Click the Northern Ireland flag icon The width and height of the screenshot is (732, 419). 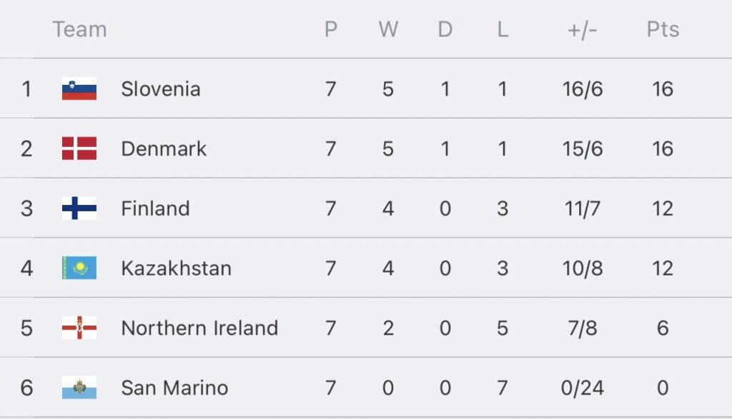tap(79, 328)
